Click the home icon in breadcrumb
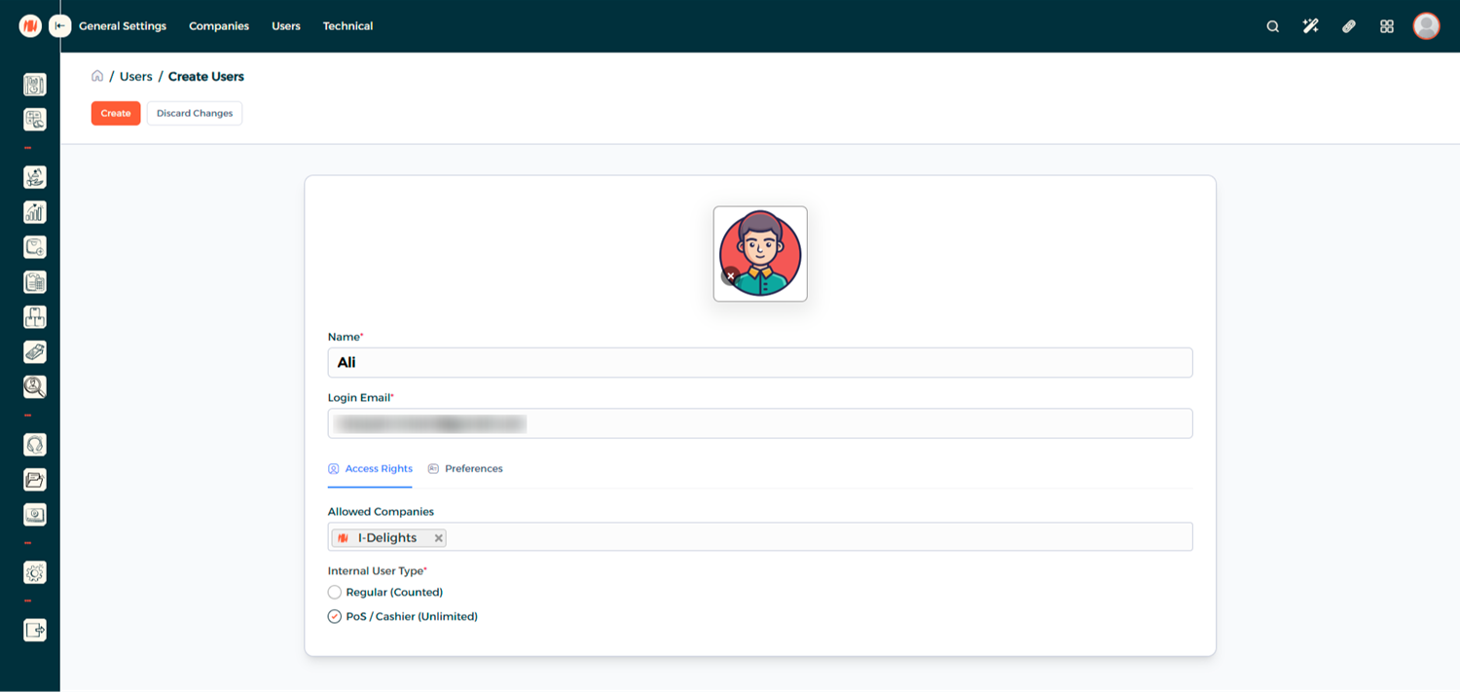The height and width of the screenshot is (692, 1460). click(x=97, y=76)
